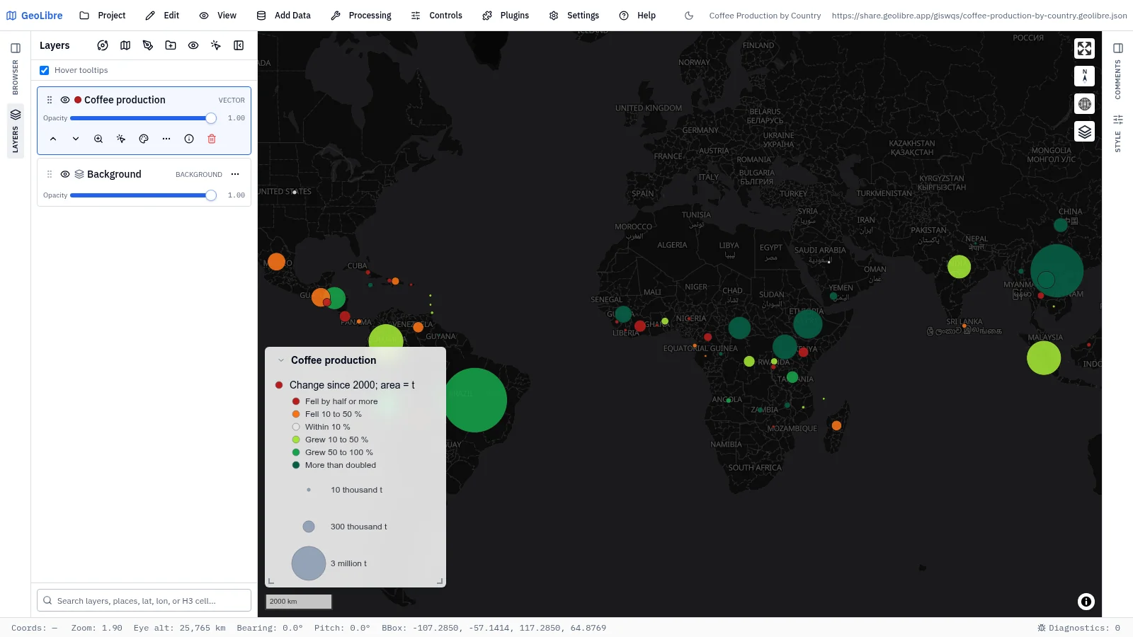
Task: Click the 2000 km scale bar
Action: [298, 602]
